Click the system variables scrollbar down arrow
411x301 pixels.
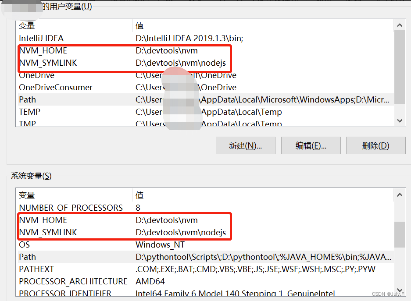click(x=400, y=290)
